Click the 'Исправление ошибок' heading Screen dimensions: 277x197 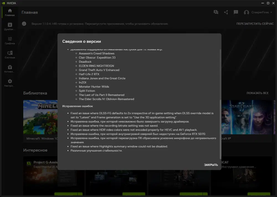pyautogui.click(x=78, y=106)
